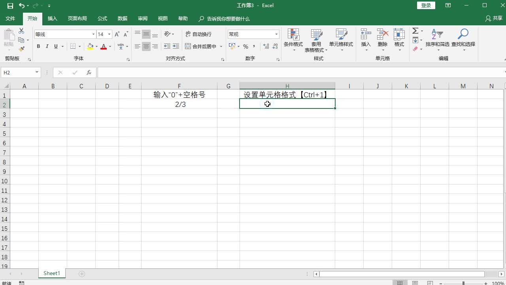
Task: Switch to the 插入 ribbon tab
Action: point(52,19)
